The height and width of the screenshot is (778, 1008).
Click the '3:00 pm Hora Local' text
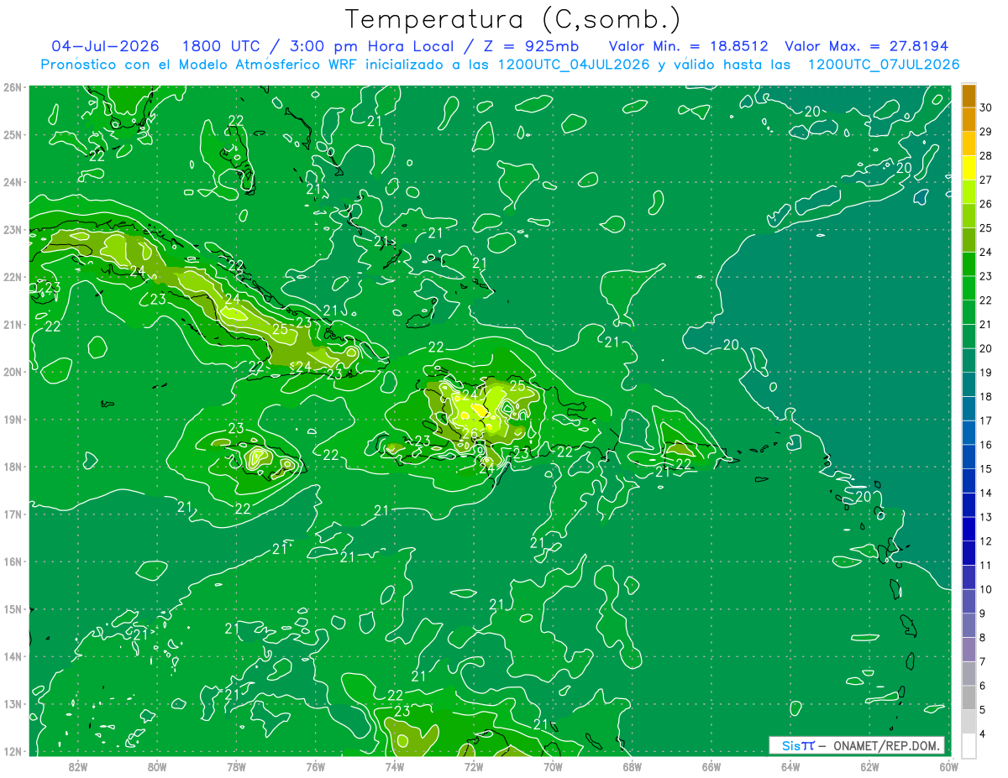pyautogui.click(x=372, y=46)
